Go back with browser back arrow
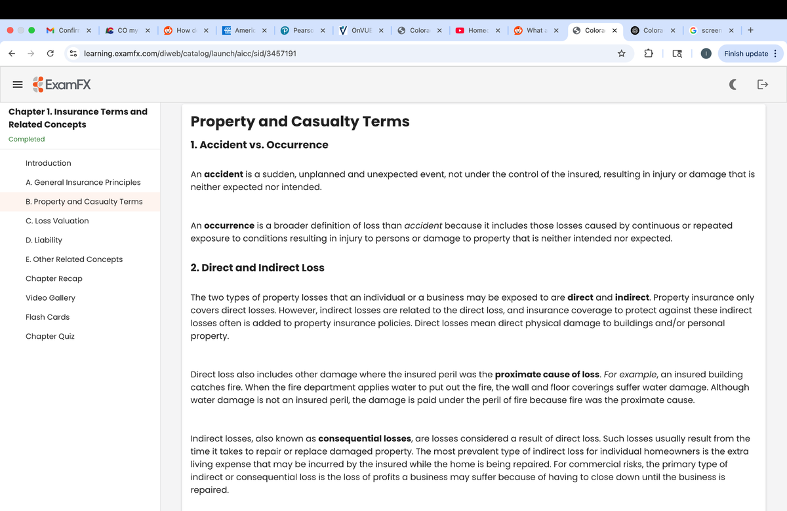 [x=12, y=53]
